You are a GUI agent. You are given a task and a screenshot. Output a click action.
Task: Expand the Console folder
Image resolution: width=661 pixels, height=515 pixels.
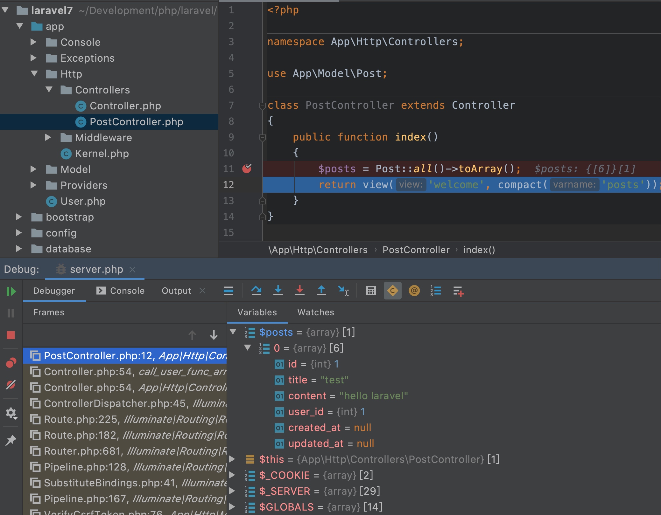(34, 42)
